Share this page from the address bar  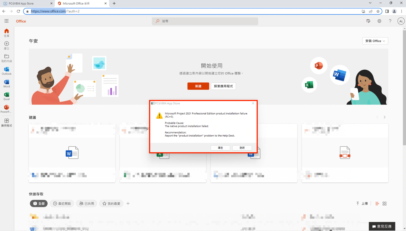(371, 11)
